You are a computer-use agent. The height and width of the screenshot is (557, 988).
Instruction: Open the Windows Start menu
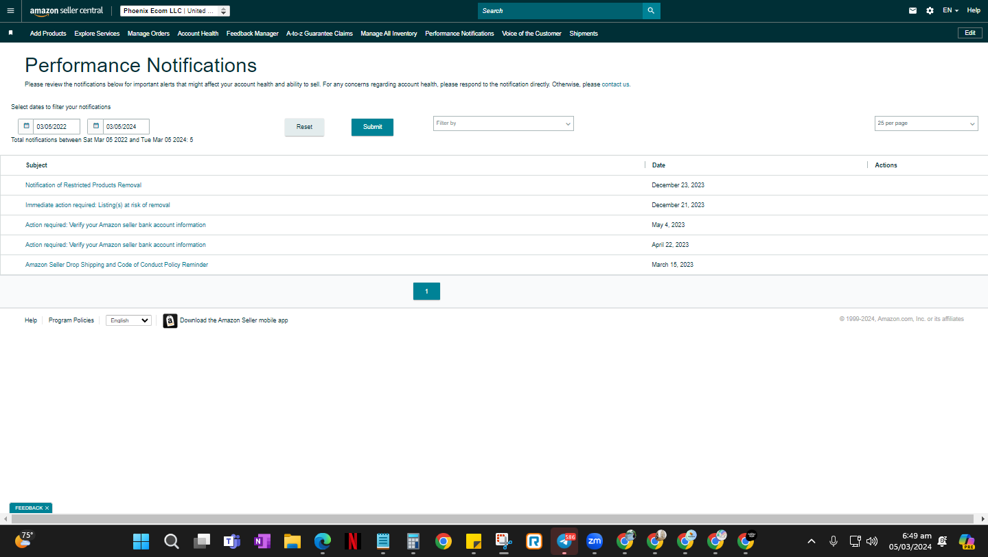pyautogui.click(x=141, y=541)
